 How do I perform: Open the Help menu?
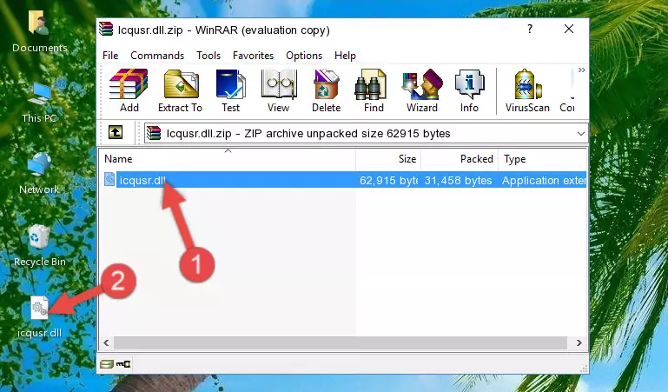345,56
